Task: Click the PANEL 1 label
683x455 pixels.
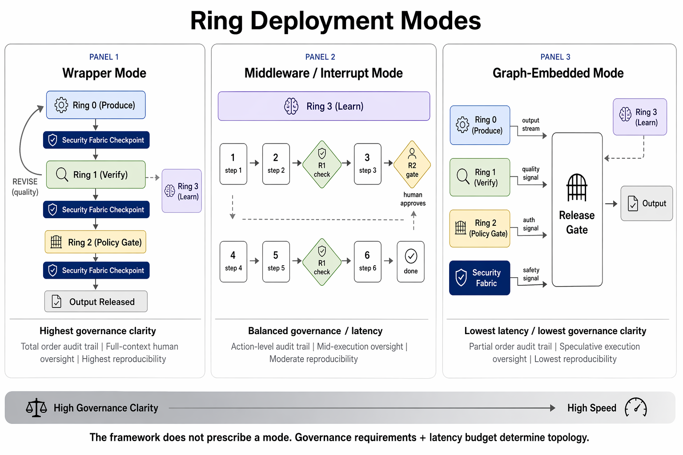Action: pos(104,57)
